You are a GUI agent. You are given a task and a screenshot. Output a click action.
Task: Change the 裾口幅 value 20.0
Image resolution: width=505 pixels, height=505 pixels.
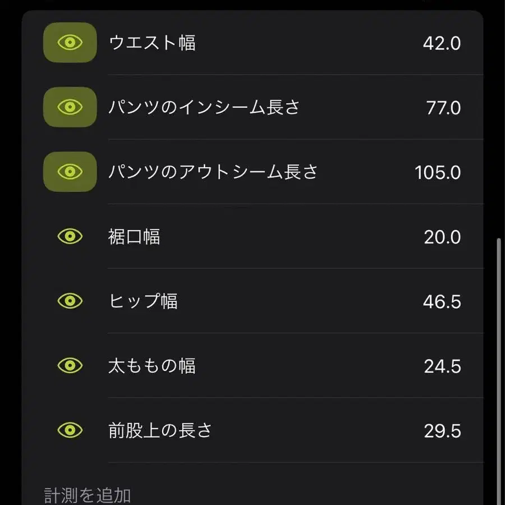(x=442, y=237)
